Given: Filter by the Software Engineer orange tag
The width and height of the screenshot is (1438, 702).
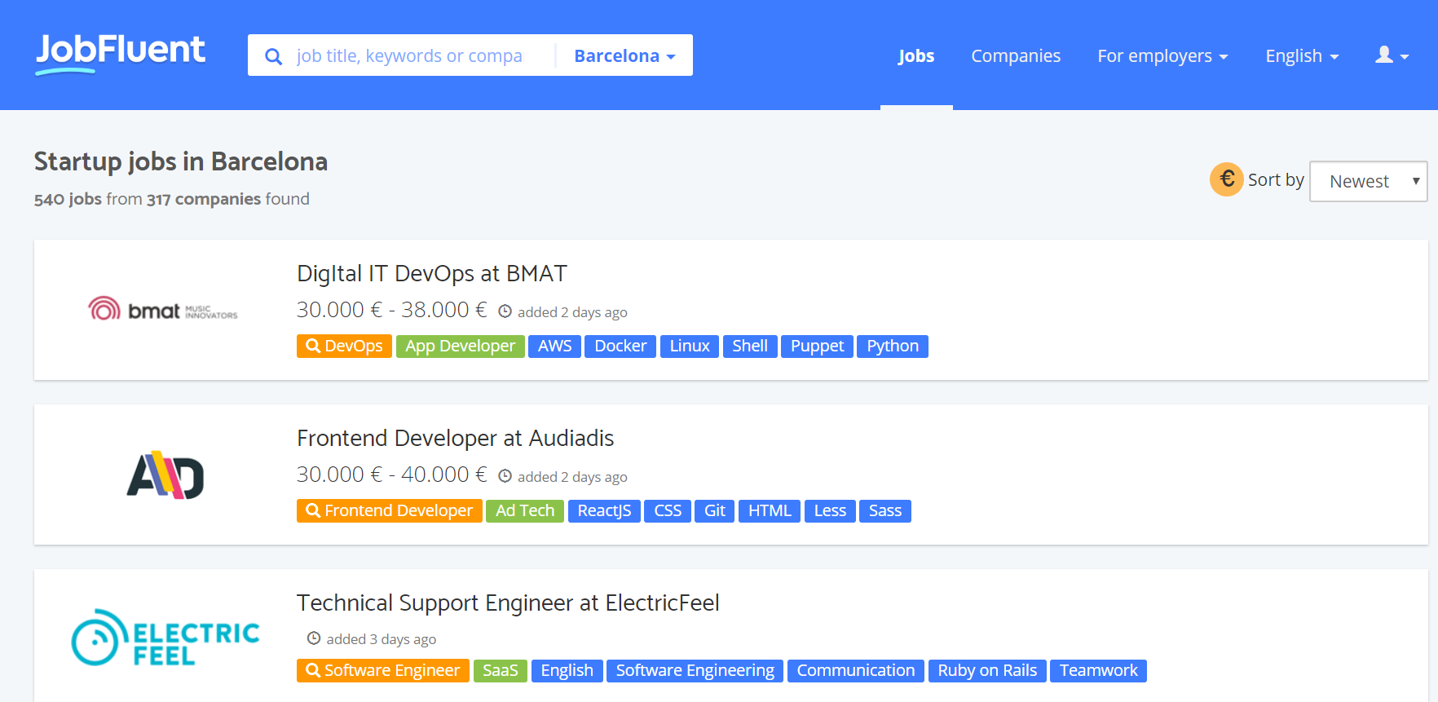Looking at the screenshot, I should 383,671.
